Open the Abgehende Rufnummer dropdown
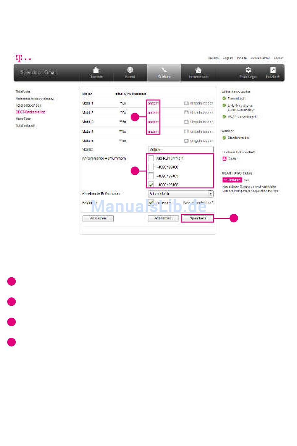The image size is (297, 446). click(181, 194)
